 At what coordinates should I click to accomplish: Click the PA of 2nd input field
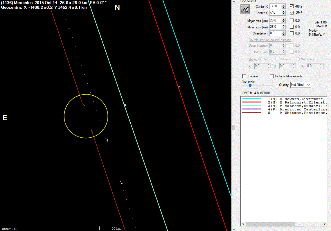point(276,52)
